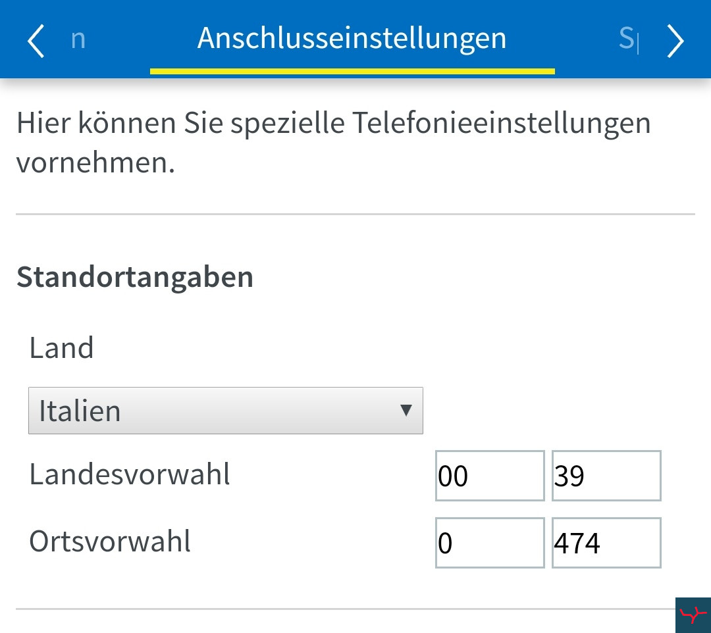
Task: Click the Landesvorwahl prefix field showing 00
Action: point(490,476)
